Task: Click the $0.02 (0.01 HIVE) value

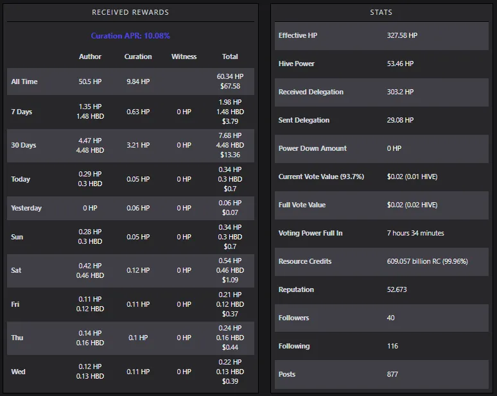Action: [412, 176]
